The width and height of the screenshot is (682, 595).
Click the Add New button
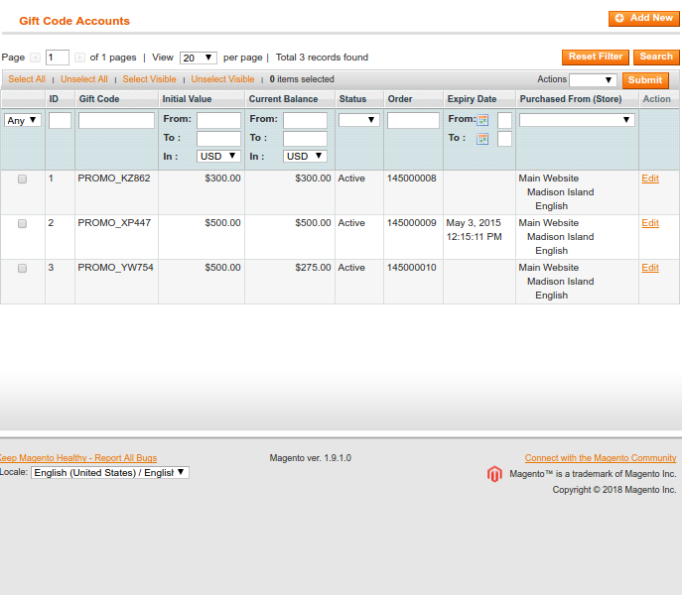coord(643,19)
